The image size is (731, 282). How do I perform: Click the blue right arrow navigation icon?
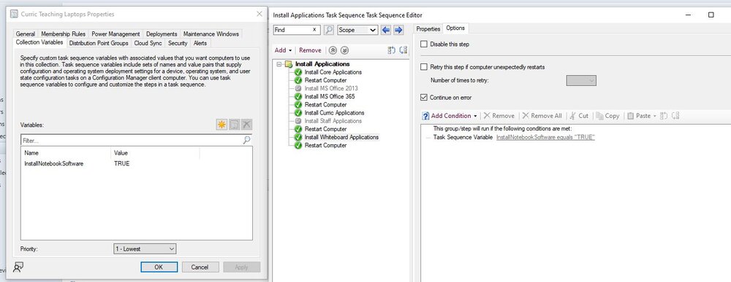tap(398, 30)
